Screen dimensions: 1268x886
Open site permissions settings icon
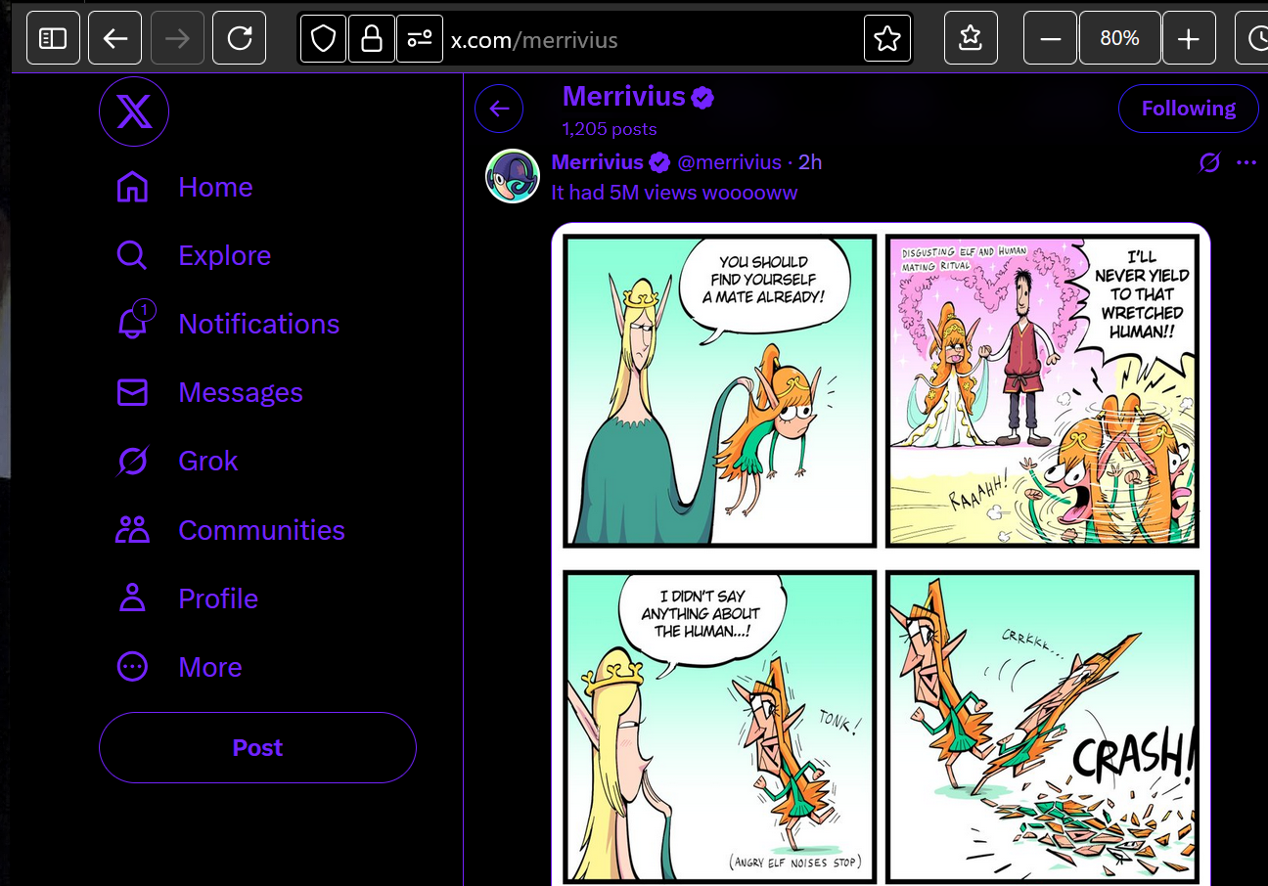point(419,38)
